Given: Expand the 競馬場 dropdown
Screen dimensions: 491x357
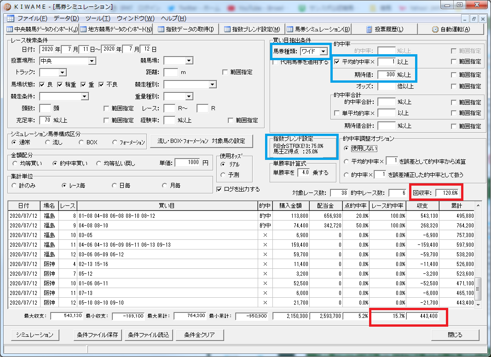Looking at the screenshot, I should coord(189,61).
